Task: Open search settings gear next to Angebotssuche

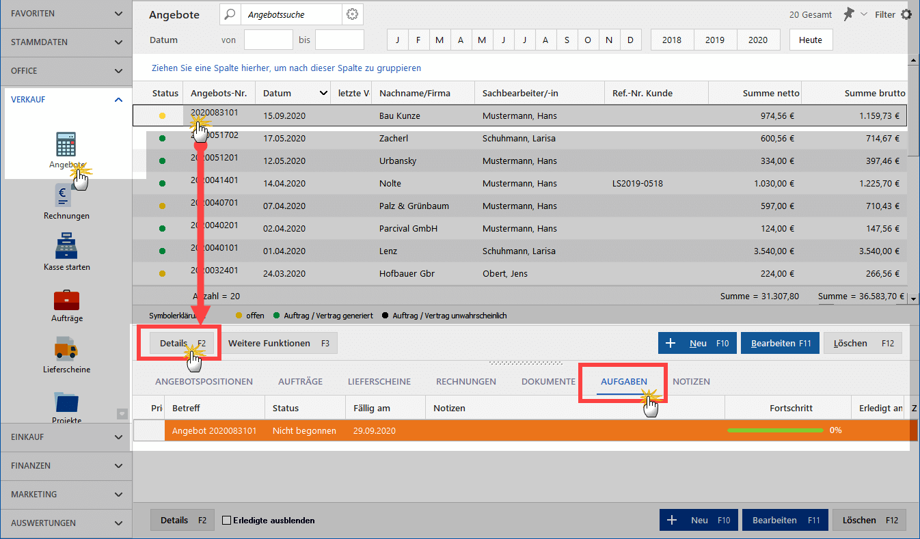Action: click(352, 14)
